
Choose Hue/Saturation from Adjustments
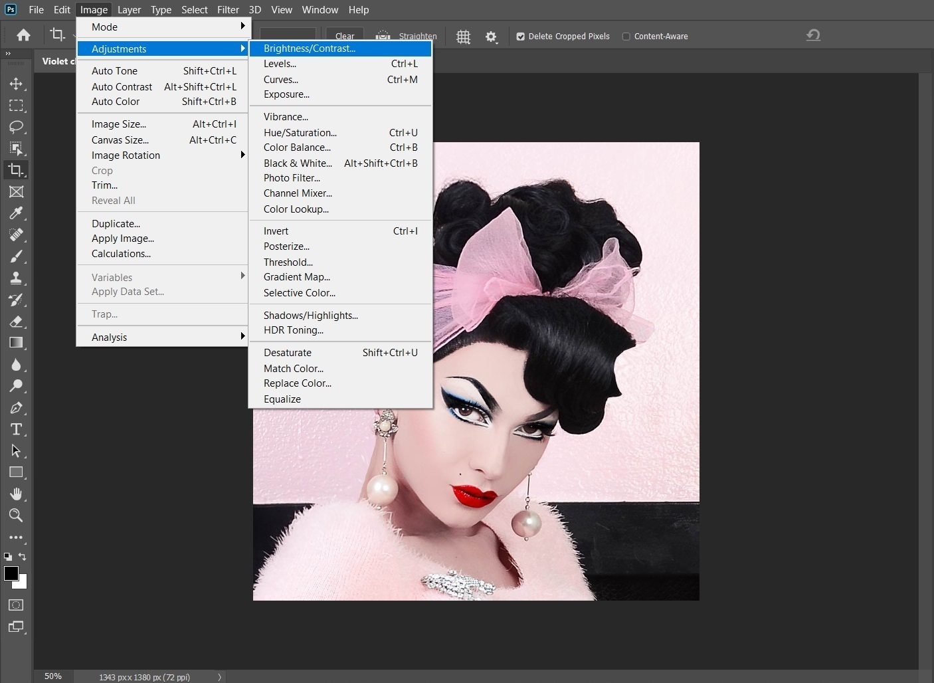click(x=340, y=132)
